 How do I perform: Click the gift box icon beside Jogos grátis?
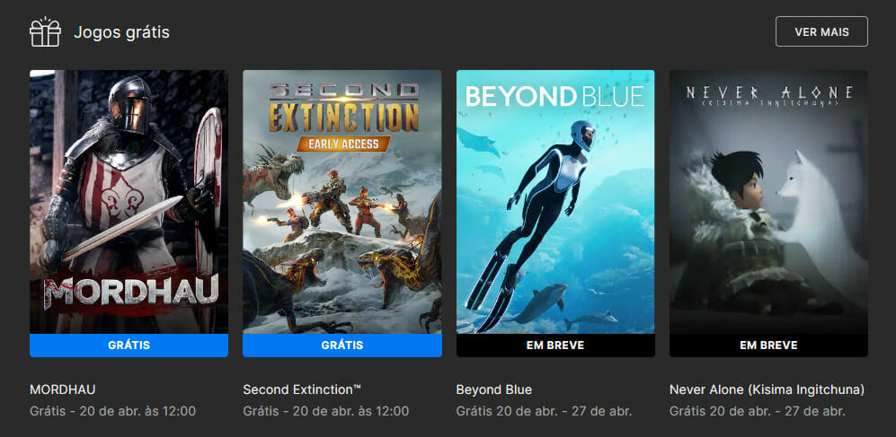click(45, 31)
